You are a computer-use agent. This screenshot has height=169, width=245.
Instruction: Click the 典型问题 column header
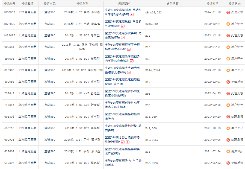coord(173,4)
